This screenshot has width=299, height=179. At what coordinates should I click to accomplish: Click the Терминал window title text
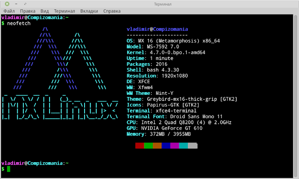click(x=163, y=4)
